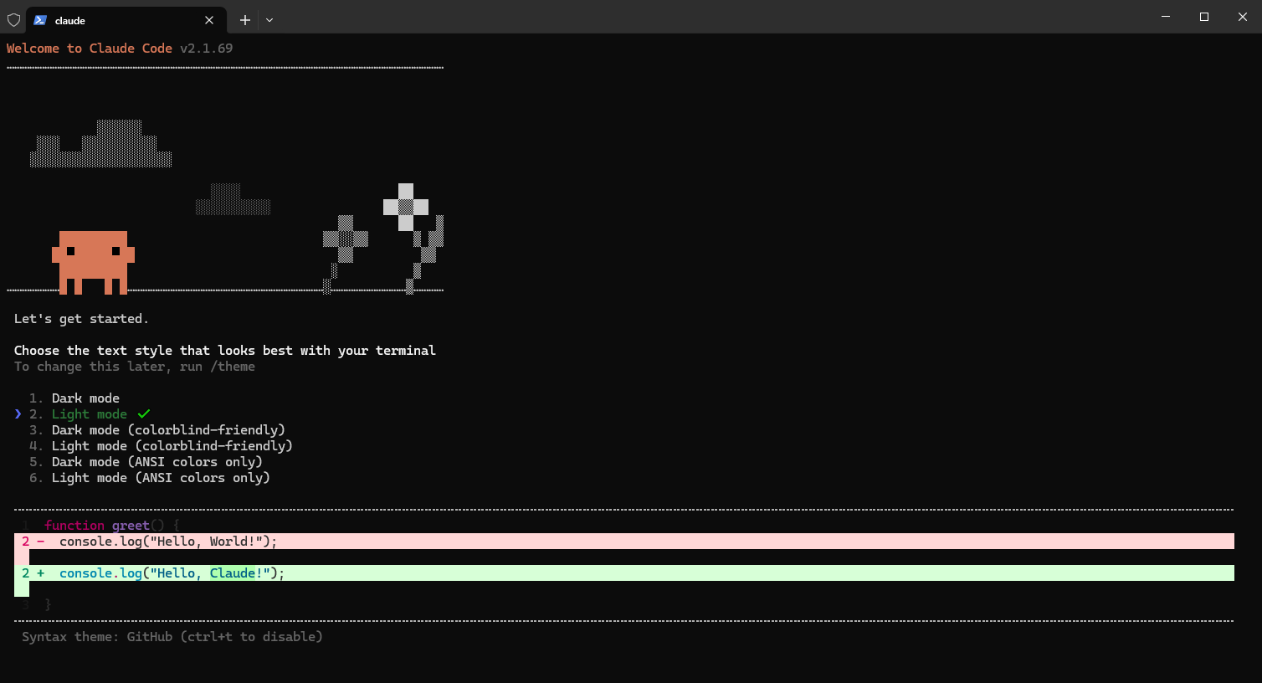Click the "Let's get started." text
The image size is (1262, 683).
[x=81, y=319]
